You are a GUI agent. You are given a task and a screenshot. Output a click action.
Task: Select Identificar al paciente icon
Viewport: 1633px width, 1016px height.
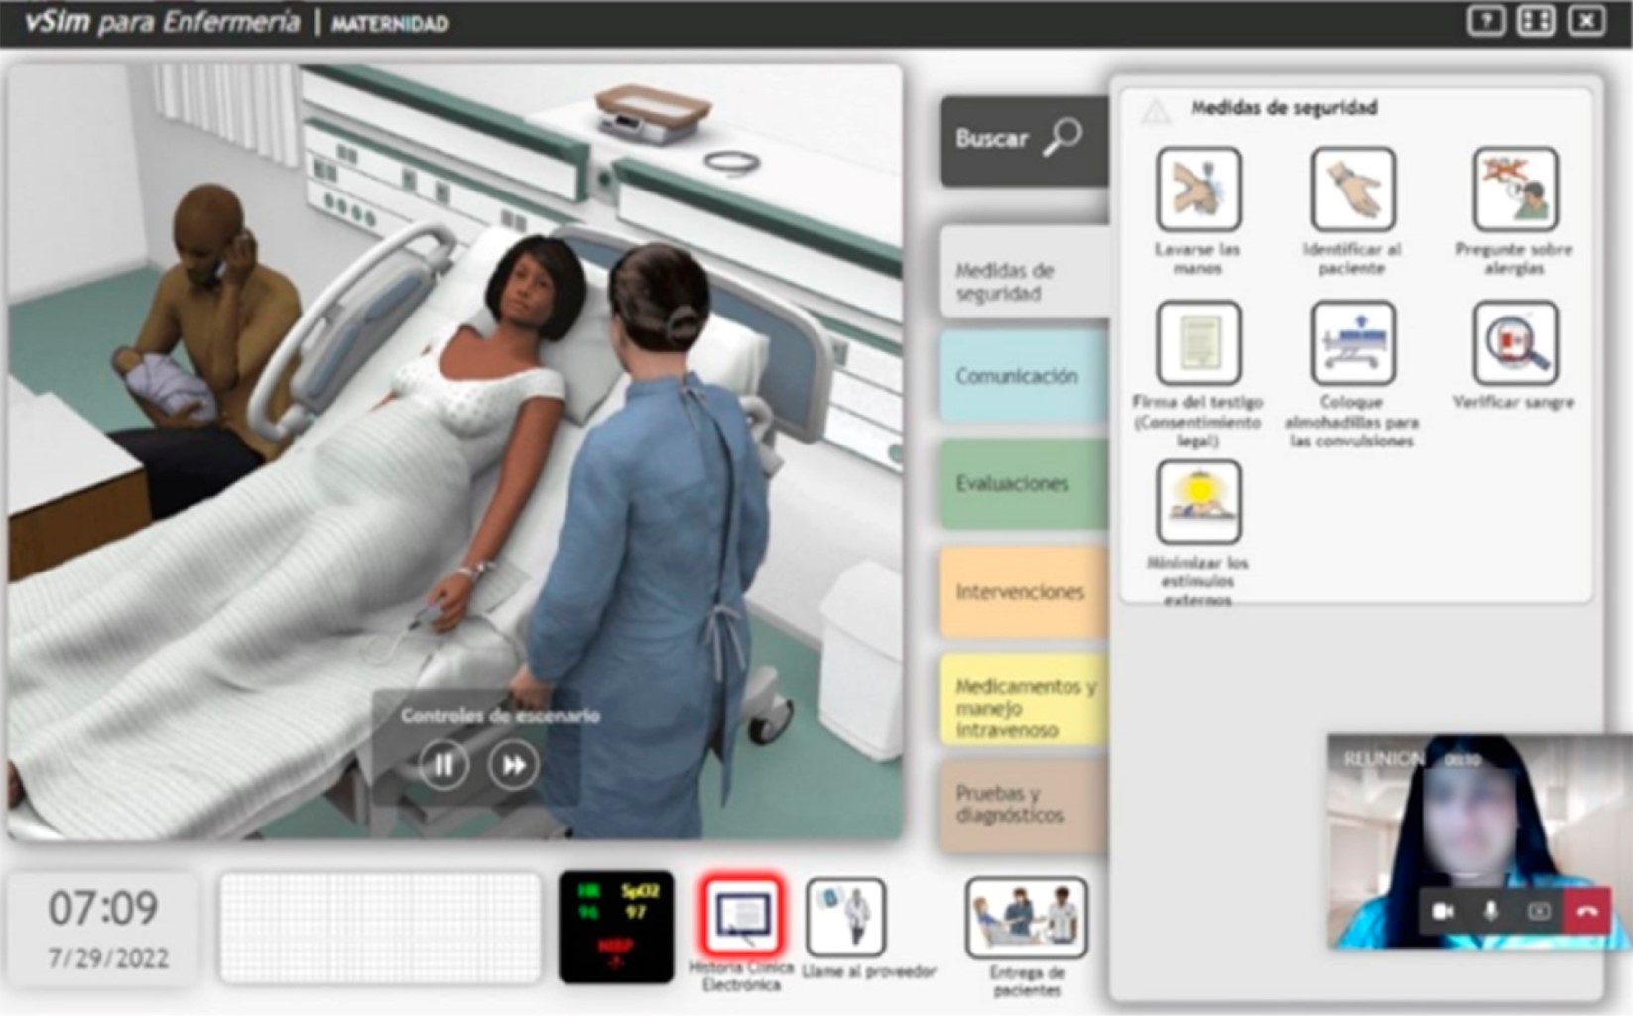pyautogui.click(x=1352, y=190)
